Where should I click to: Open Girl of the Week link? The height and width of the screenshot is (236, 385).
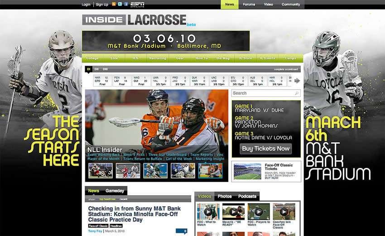(x=179, y=159)
